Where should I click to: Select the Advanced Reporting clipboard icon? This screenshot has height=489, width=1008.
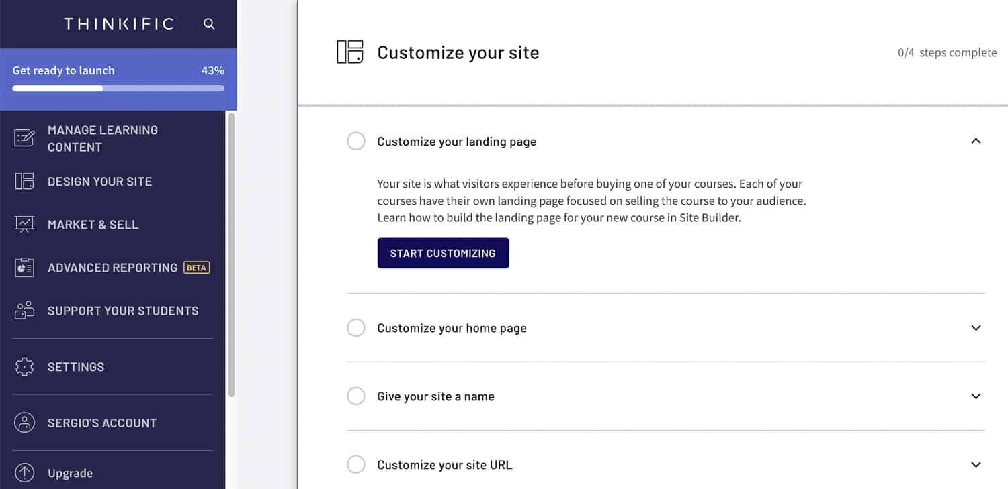click(x=24, y=267)
